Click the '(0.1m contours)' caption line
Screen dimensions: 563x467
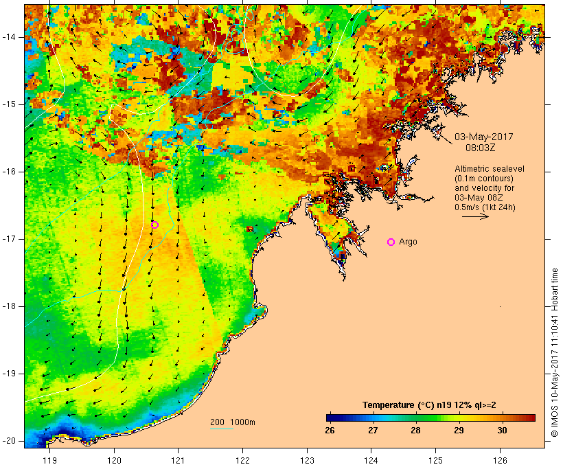tap(483, 179)
